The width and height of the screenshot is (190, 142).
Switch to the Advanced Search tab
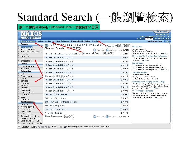[46, 41]
